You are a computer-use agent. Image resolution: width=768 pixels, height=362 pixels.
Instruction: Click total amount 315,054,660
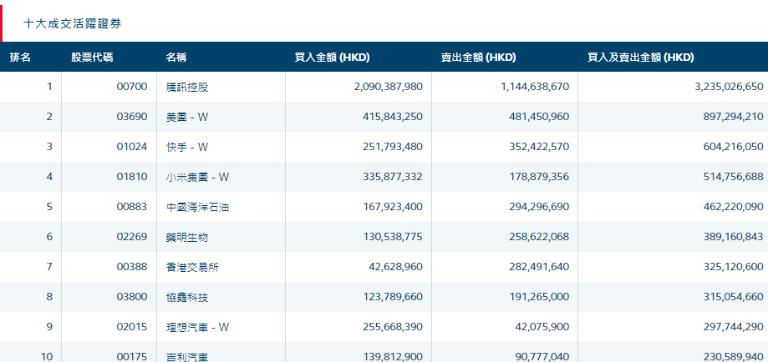734,297
